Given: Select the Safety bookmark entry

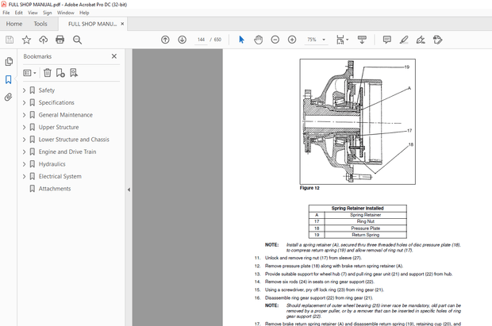Looking at the screenshot, I should pos(47,90).
